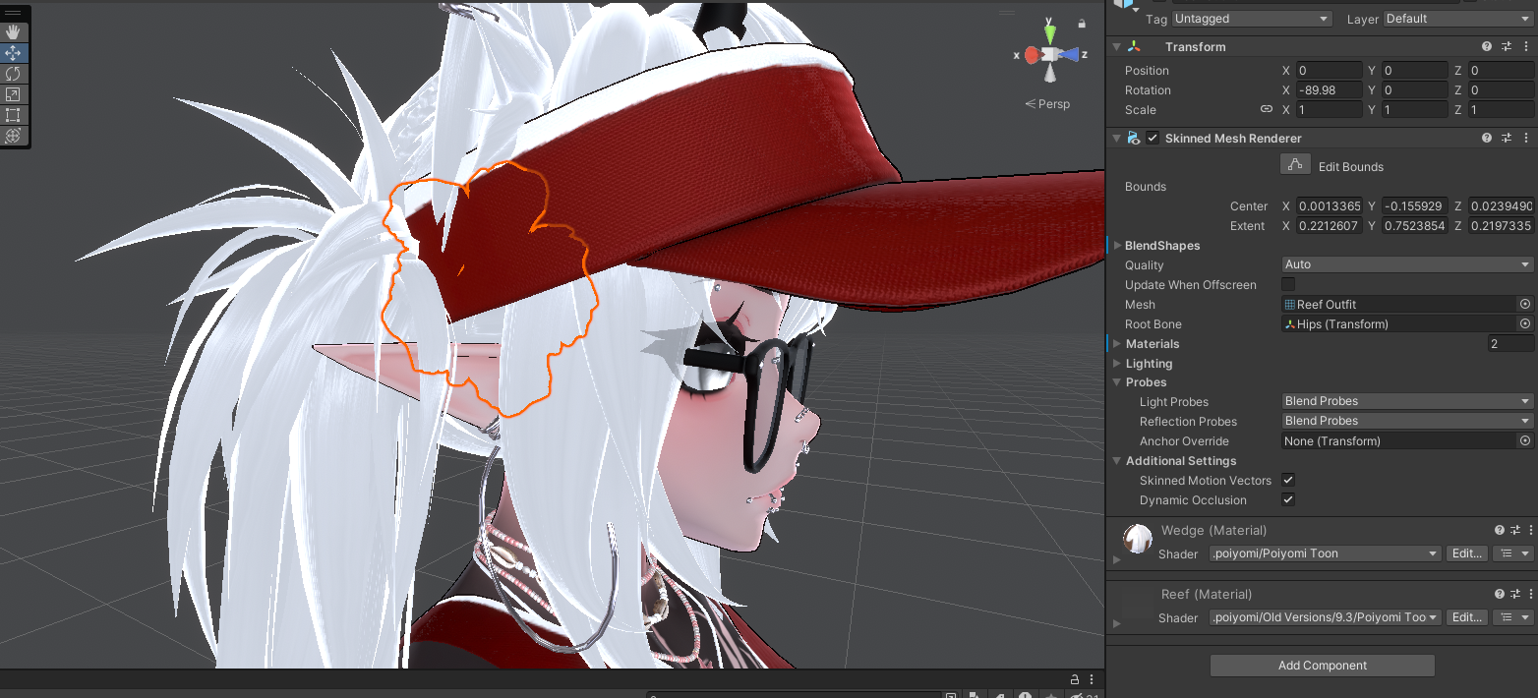This screenshot has width=1538, height=698.
Task: Open Wedge material presets icon
Action: click(x=1515, y=530)
